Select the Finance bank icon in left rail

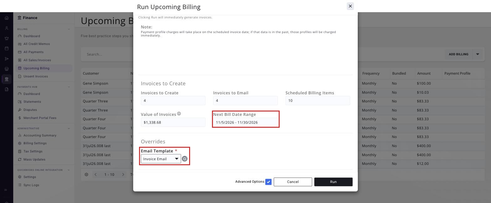point(7,79)
